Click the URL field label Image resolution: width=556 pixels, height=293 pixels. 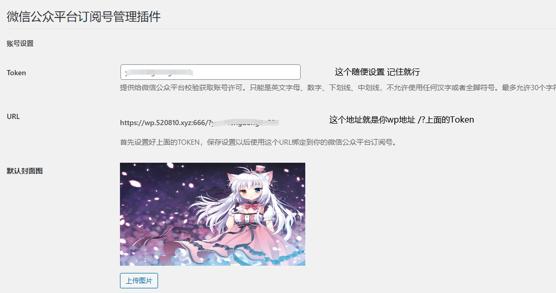point(13,116)
